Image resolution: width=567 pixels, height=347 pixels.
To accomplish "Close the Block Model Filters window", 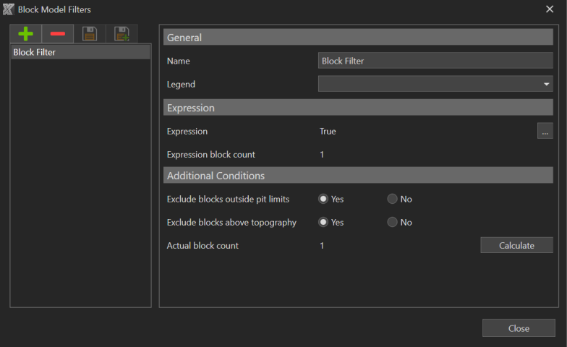I will (550, 9).
